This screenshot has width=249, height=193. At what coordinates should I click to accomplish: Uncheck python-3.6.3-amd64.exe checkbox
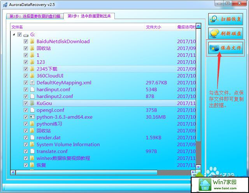(x=26, y=117)
